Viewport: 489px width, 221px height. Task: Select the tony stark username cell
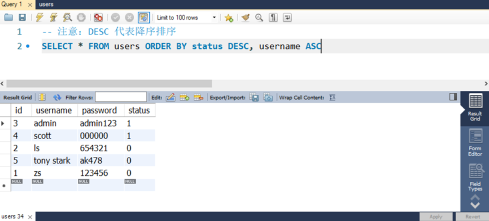tap(55, 161)
